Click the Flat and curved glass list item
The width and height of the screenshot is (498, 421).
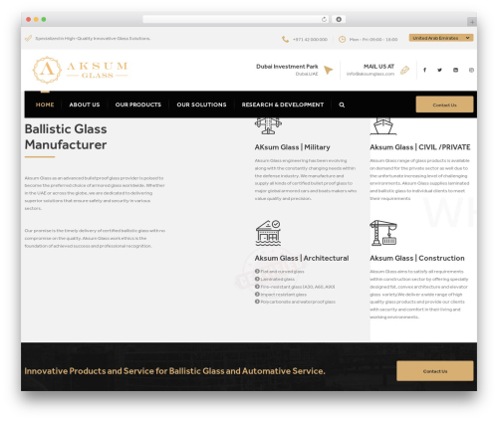279,272
